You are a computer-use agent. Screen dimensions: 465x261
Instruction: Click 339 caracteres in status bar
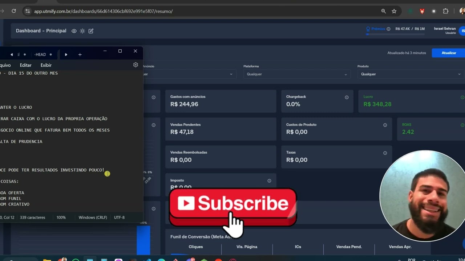33,217
